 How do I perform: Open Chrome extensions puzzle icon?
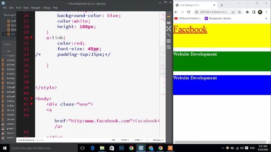pyautogui.click(x=247, y=12)
